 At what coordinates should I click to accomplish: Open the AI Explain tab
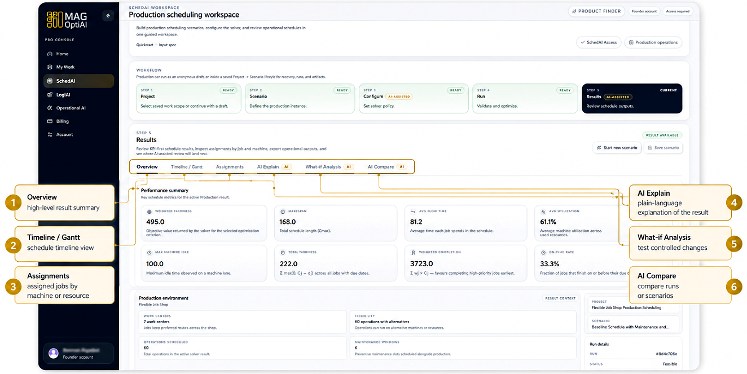274,167
